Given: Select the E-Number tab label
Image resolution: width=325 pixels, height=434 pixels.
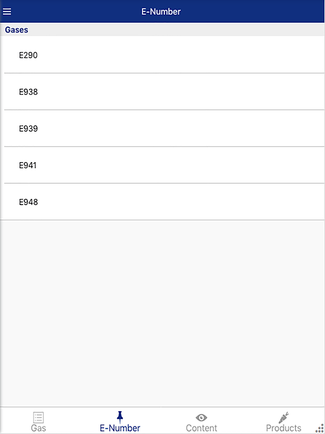Looking at the screenshot, I should (x=120, y=428).
